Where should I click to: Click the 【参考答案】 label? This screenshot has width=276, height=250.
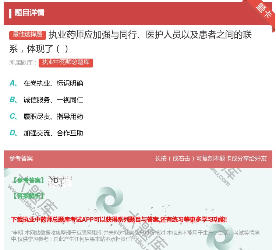[x=29, y=180]
